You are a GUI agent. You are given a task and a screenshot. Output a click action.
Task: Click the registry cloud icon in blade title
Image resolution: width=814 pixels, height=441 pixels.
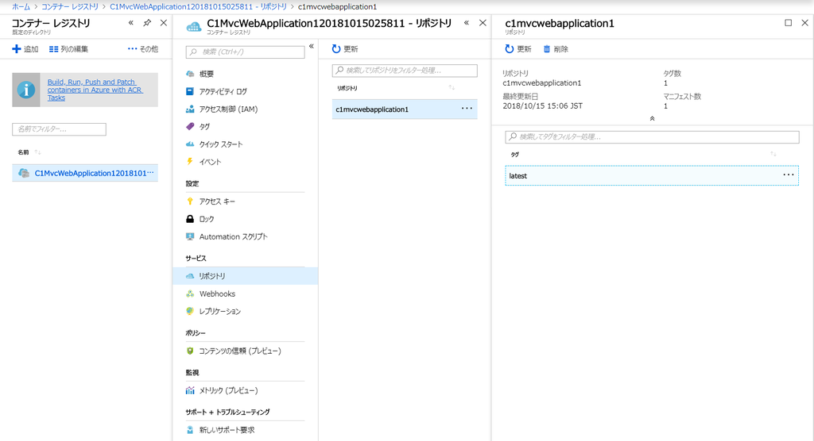tap(194, 26)
